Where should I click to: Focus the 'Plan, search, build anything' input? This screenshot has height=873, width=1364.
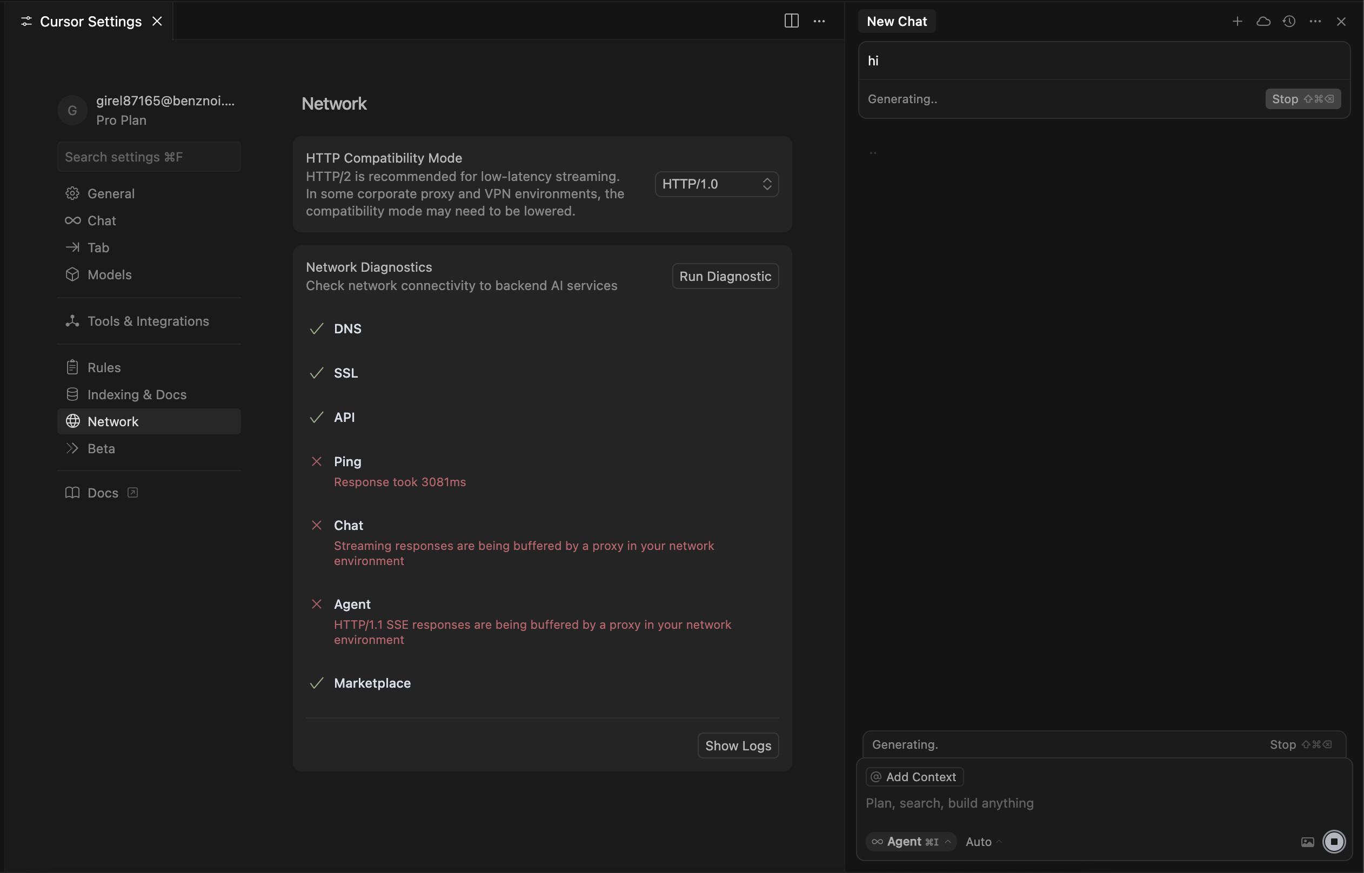(x=1104, y=803)
